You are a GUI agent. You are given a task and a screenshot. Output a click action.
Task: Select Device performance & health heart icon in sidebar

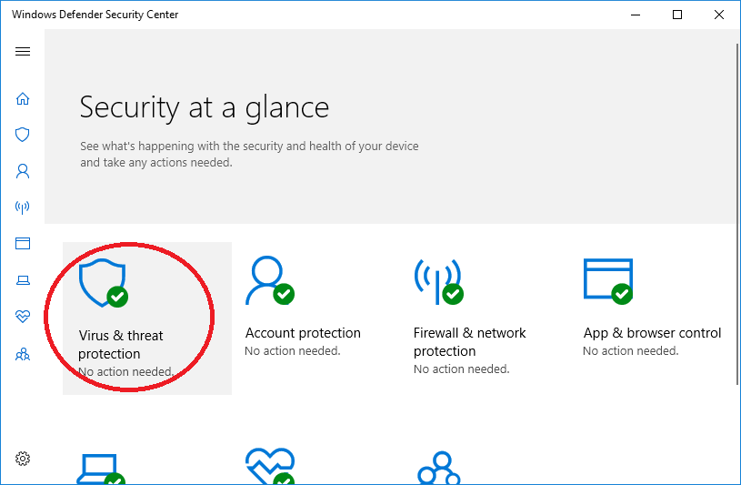tap(23, 316)
